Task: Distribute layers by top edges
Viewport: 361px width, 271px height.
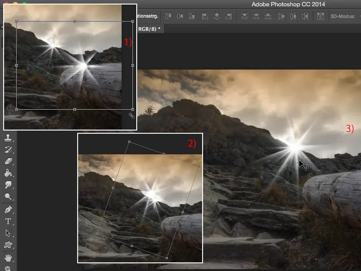Action: (245, 16)
